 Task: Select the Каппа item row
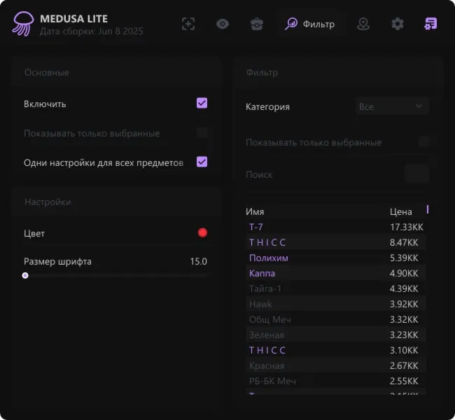point(336,273)
